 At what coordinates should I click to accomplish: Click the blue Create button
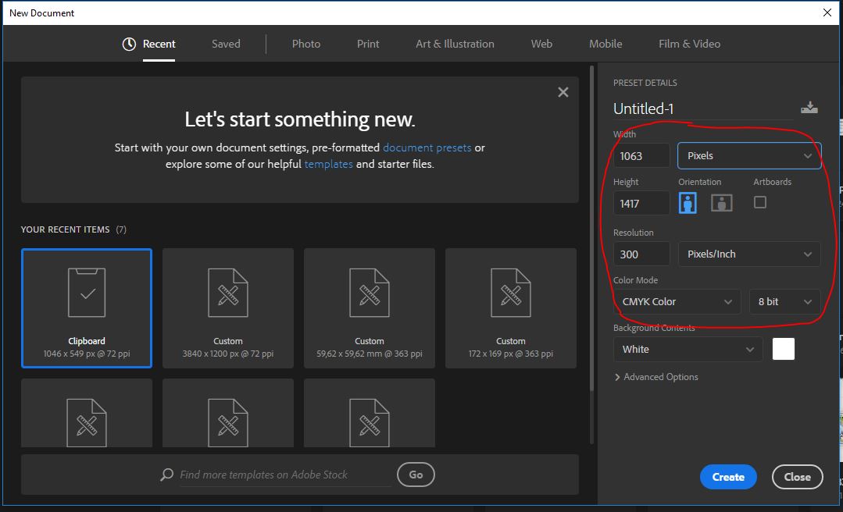727,477
